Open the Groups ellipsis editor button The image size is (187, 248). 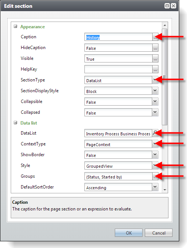[155, 176]
